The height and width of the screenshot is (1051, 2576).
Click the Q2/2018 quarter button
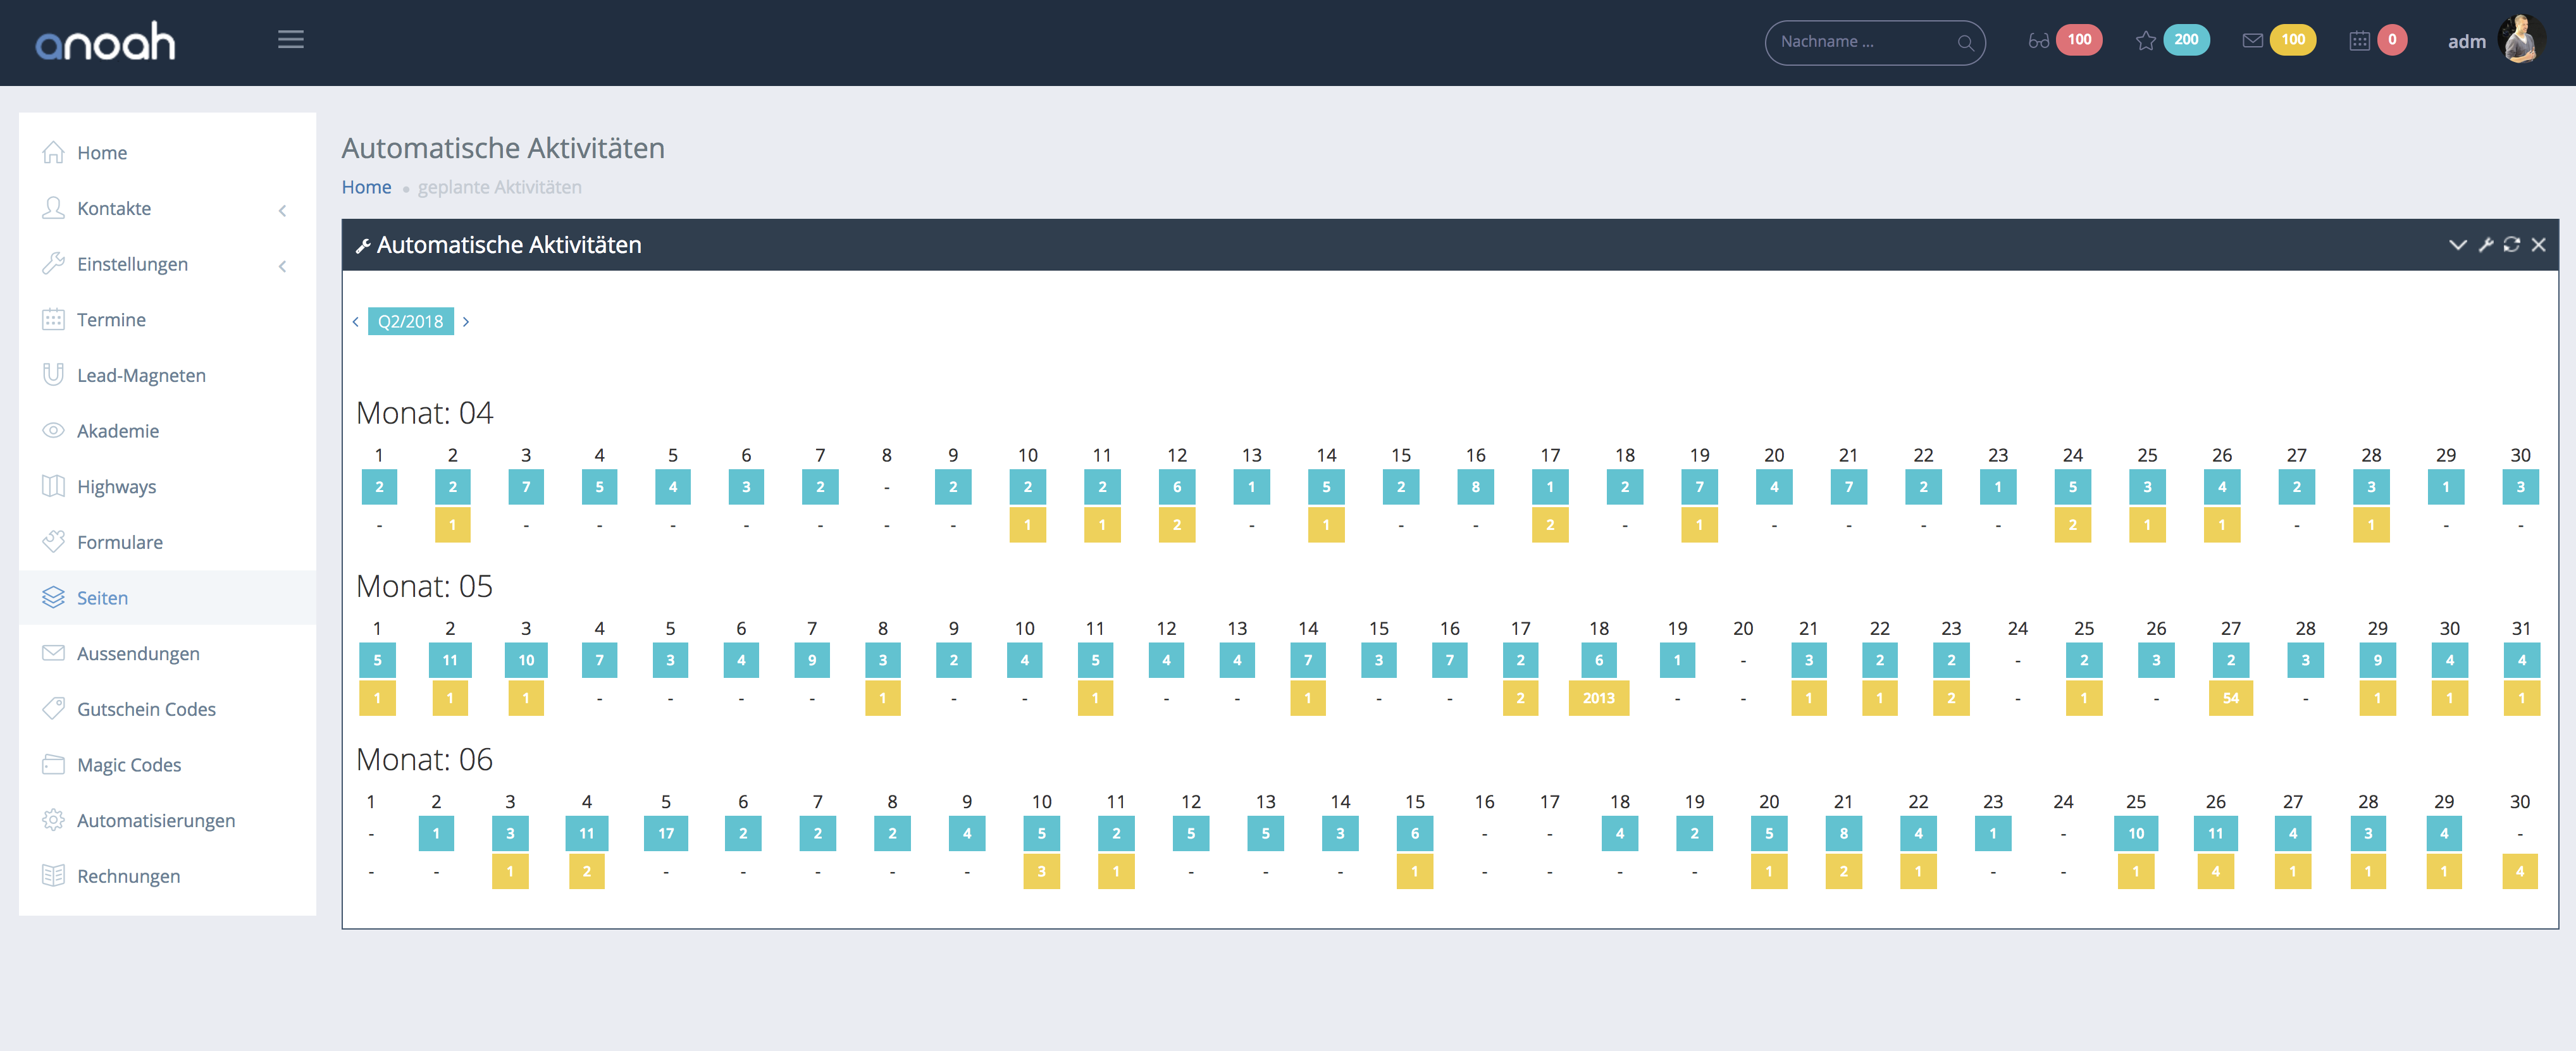tap(410, 322)
